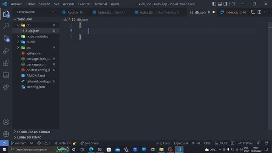Open package.json in explorer
This screenshot has width=272, height=153.
[36, 64]
